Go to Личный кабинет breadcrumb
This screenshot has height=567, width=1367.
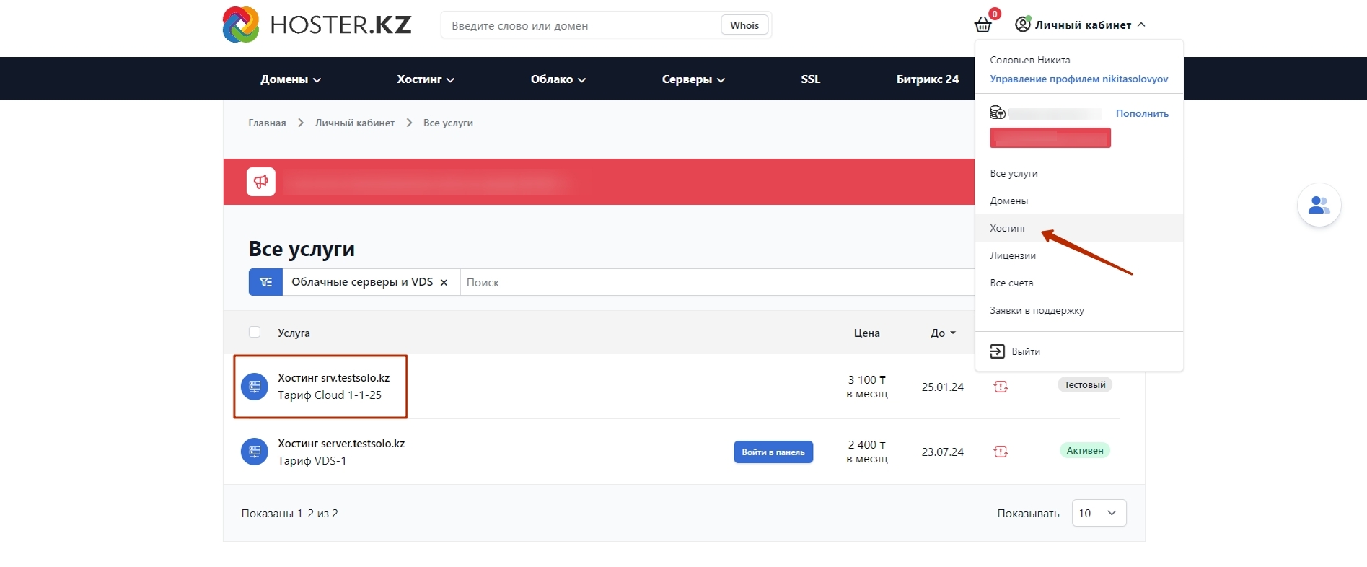(x=355, y=123)
